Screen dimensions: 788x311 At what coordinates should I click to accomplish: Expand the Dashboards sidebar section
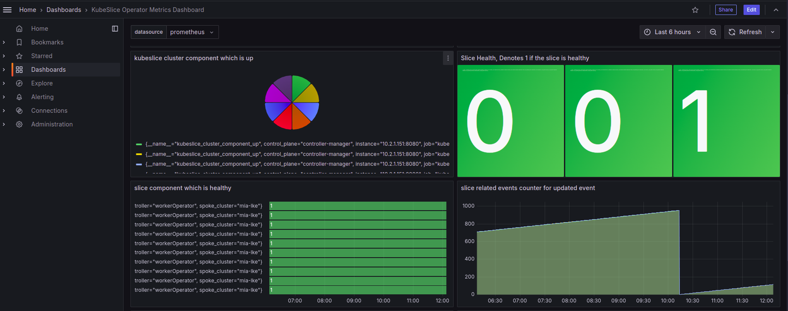tap(4, 70)
